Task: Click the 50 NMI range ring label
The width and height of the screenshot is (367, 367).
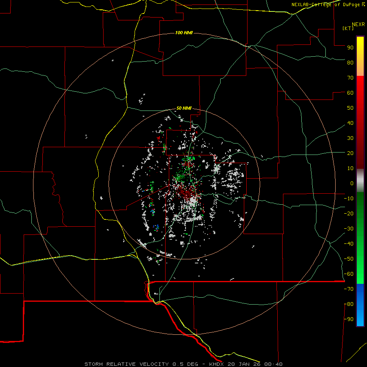Action: coord(184,108)
